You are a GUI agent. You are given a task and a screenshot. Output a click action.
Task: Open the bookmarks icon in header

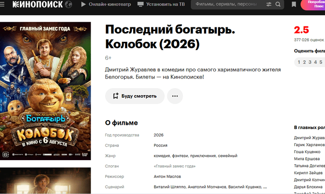[294, 4]
